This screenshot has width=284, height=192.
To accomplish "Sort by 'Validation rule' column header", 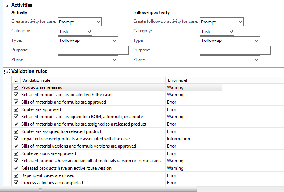I will (92, 80).
